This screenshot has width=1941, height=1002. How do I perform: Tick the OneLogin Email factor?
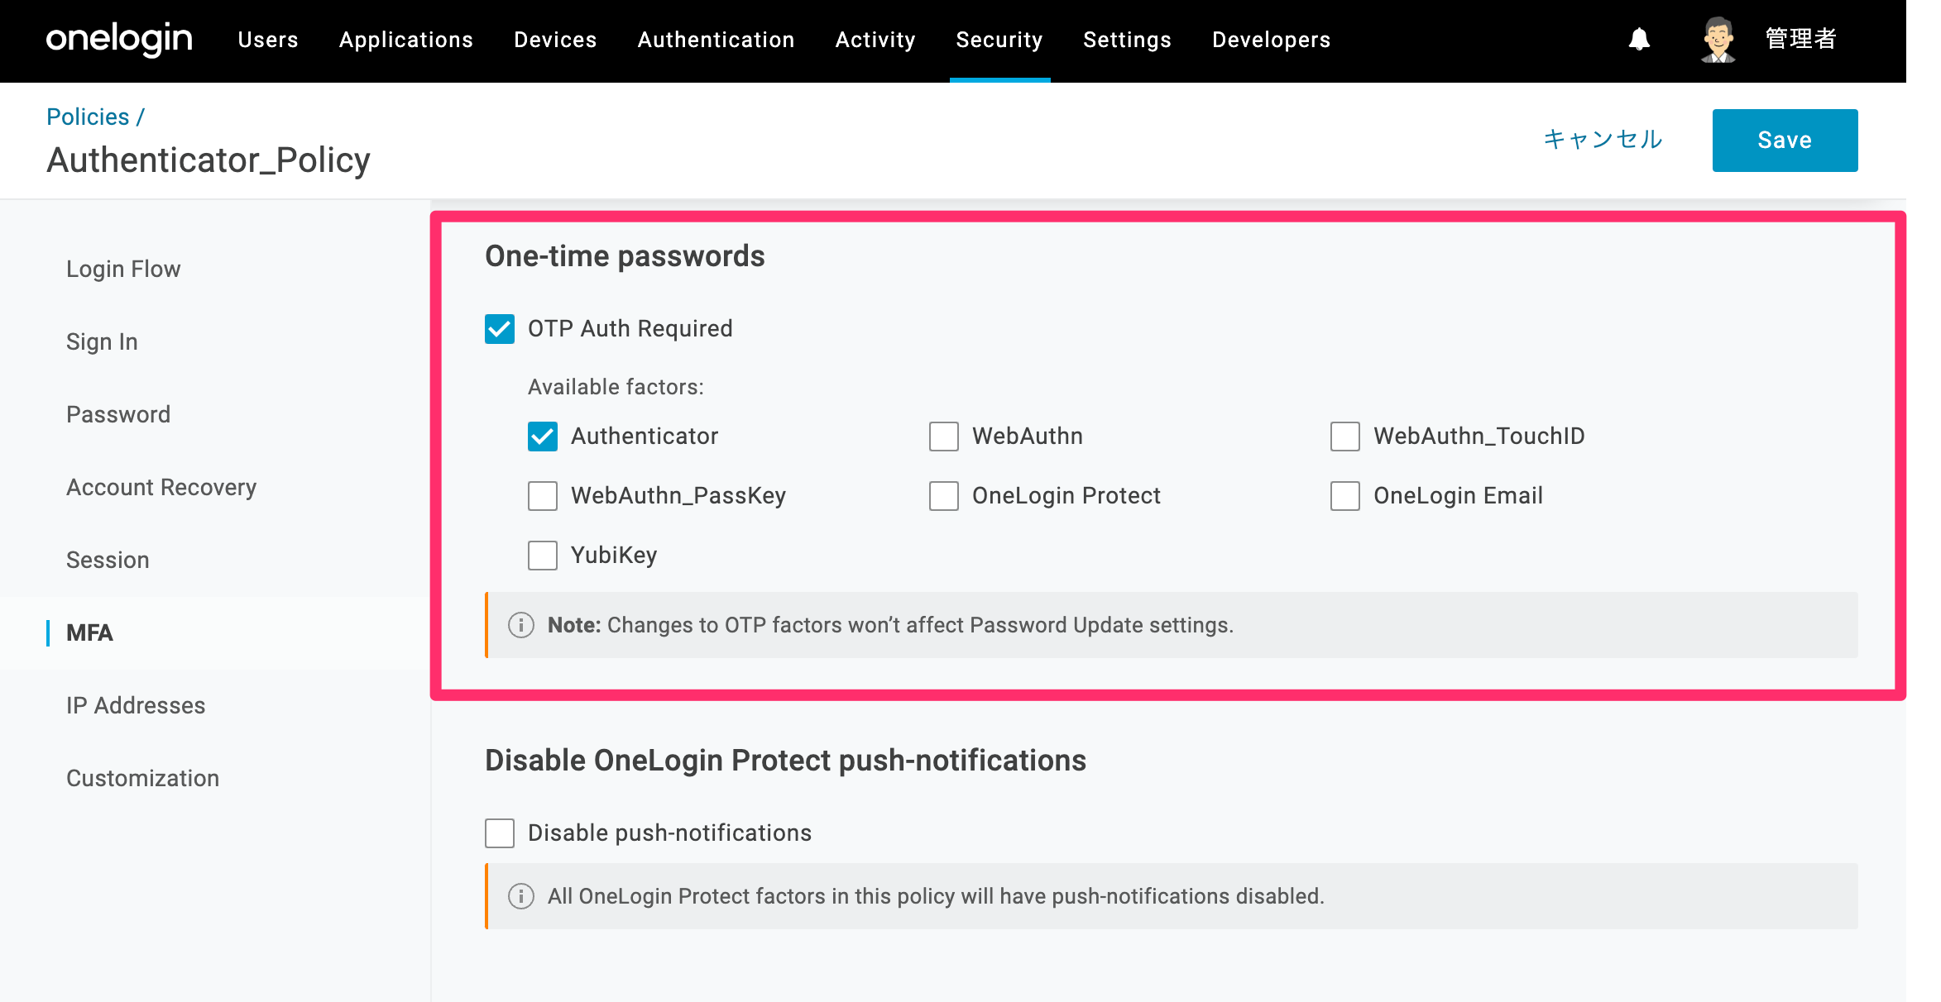(1345, 496)
